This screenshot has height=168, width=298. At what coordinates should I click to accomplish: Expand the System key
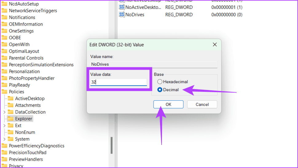(x=4, y=139)
